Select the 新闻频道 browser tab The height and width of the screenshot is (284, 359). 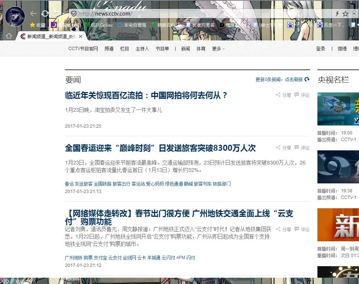click(x=51, y=36)
